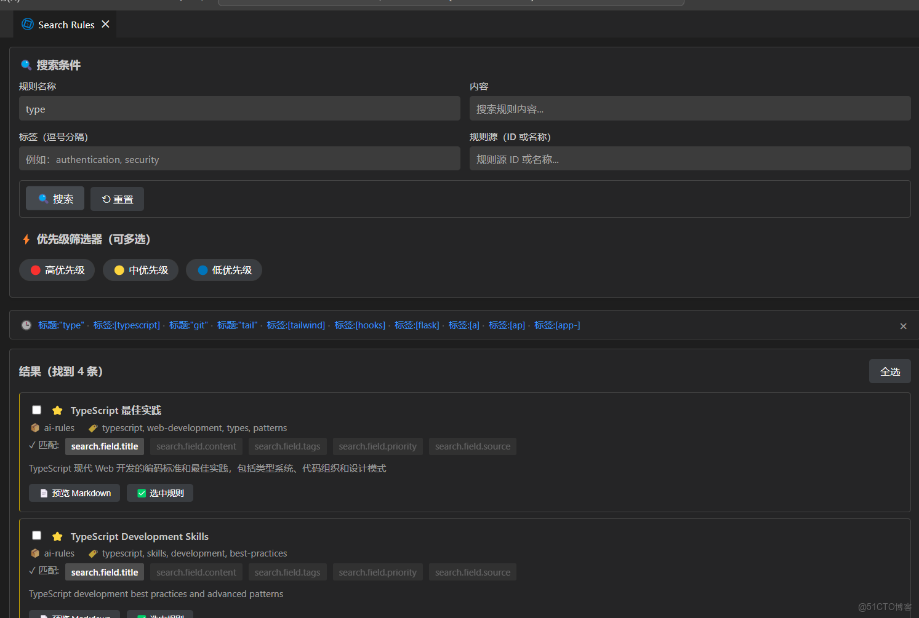Close the Search Rules tab
The height and width of the screenshot is (618, 919).
[105, 24]
